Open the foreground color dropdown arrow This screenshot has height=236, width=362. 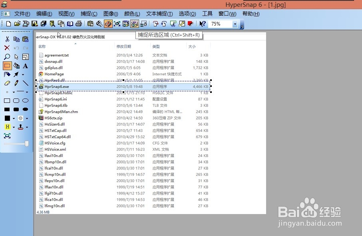[14, 118]
